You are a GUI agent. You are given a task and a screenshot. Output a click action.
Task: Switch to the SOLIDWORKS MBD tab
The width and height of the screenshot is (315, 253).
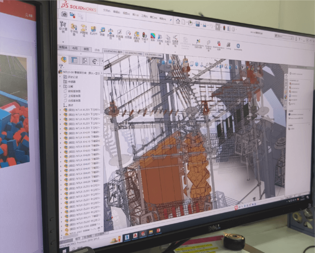click(133, 53)
